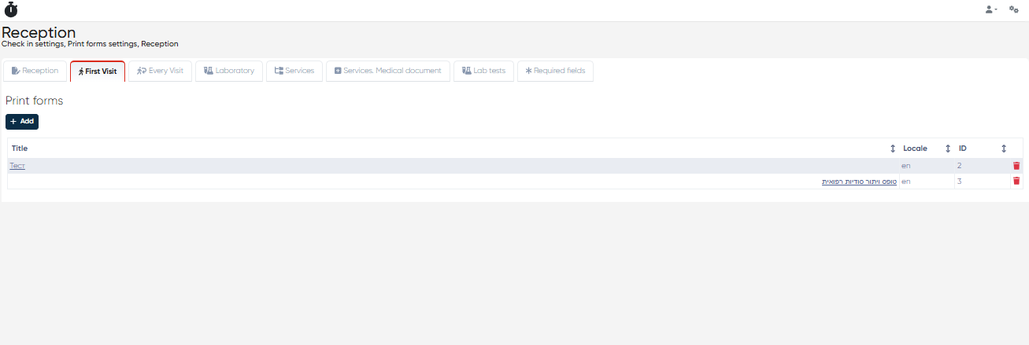Switch to the Services tab

[294, 71]
